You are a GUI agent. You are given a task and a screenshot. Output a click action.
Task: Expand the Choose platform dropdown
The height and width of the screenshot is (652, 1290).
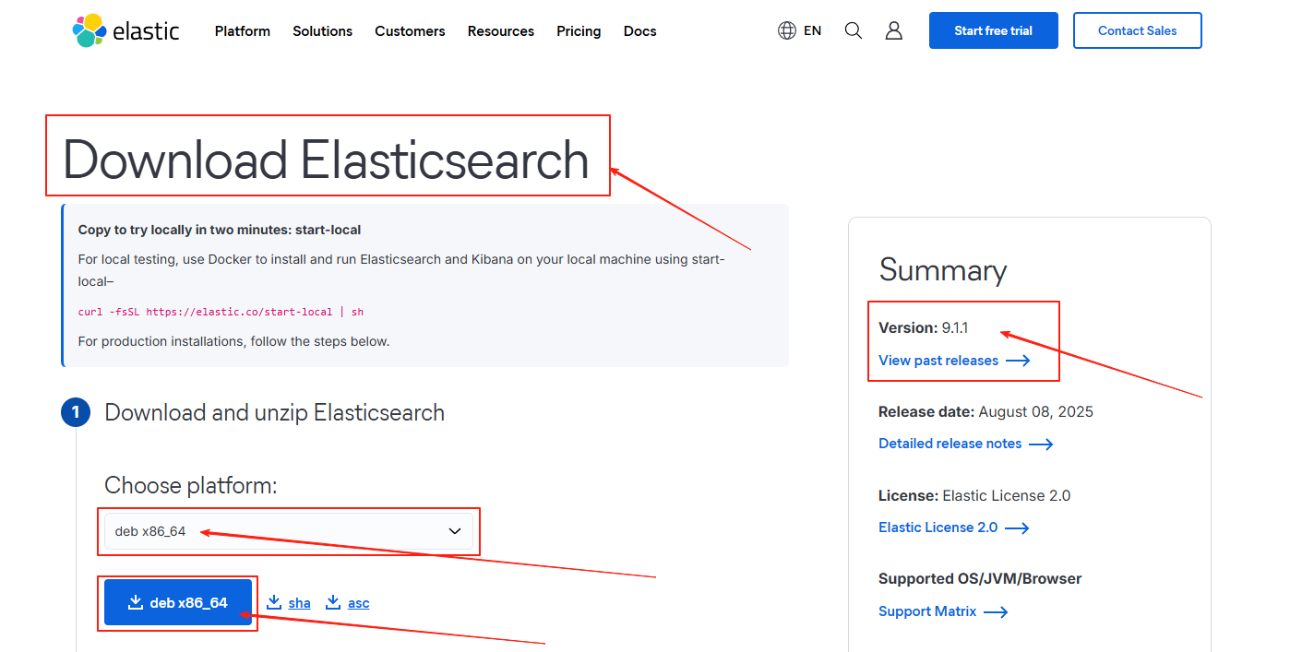point(289,531)
